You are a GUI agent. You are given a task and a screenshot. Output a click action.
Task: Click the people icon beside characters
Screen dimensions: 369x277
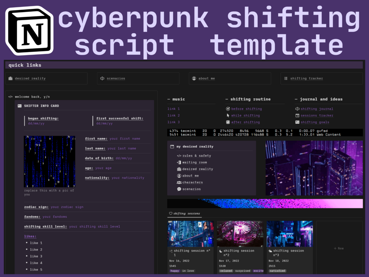[179, 182]
